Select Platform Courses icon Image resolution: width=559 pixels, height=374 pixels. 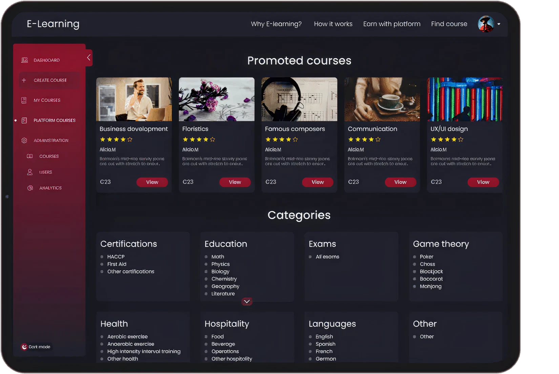tap(24, 120)
